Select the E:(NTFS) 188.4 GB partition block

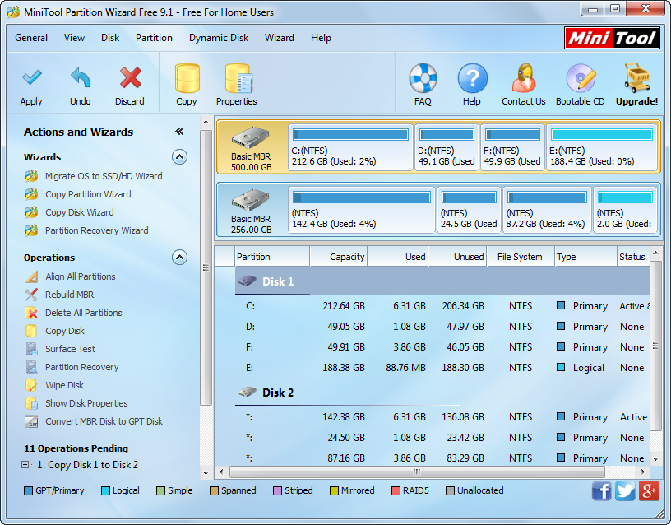tap(602, 147)
